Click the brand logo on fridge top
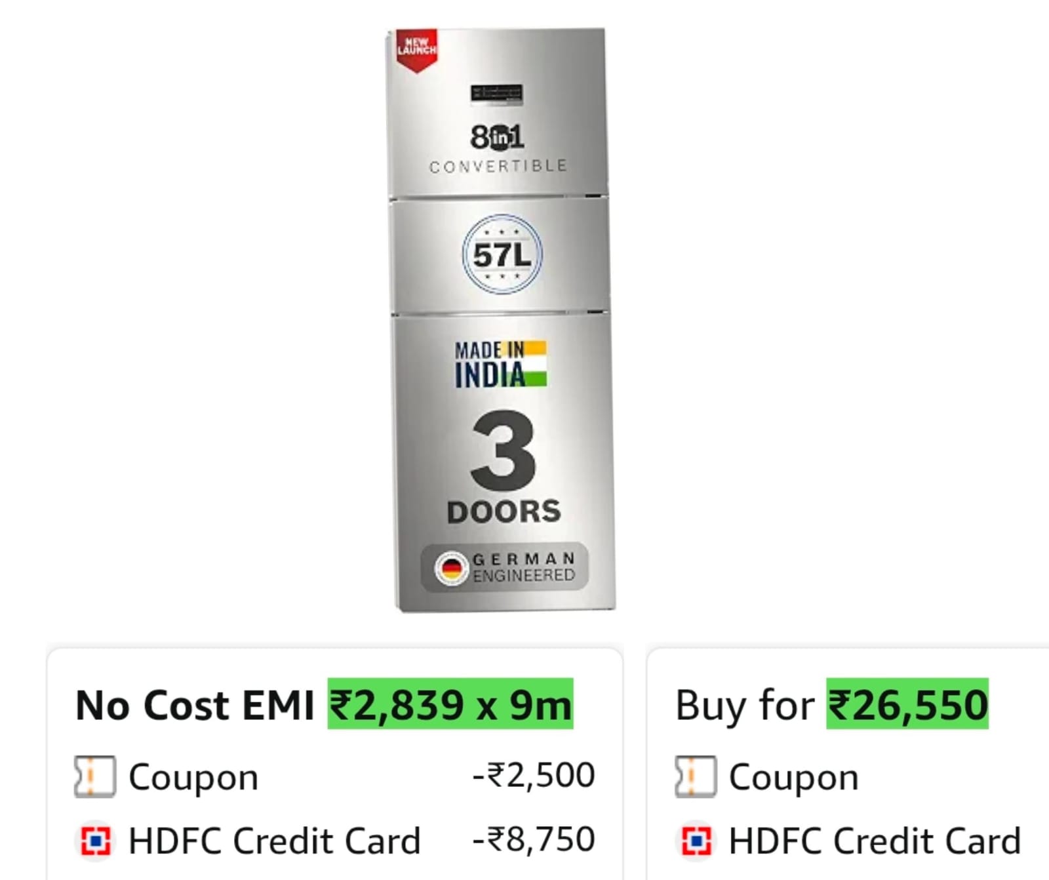1049x880 pixels. coord(496,94)
